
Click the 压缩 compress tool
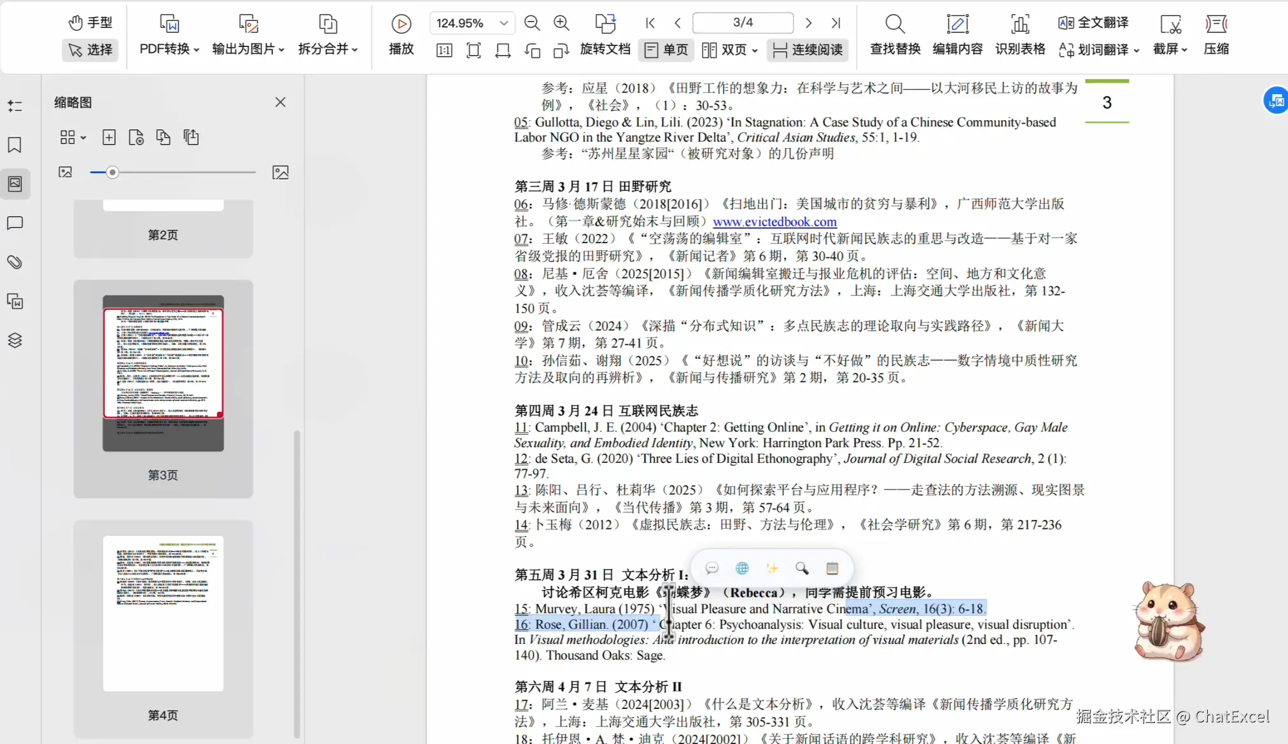(x=1216, y=34)
